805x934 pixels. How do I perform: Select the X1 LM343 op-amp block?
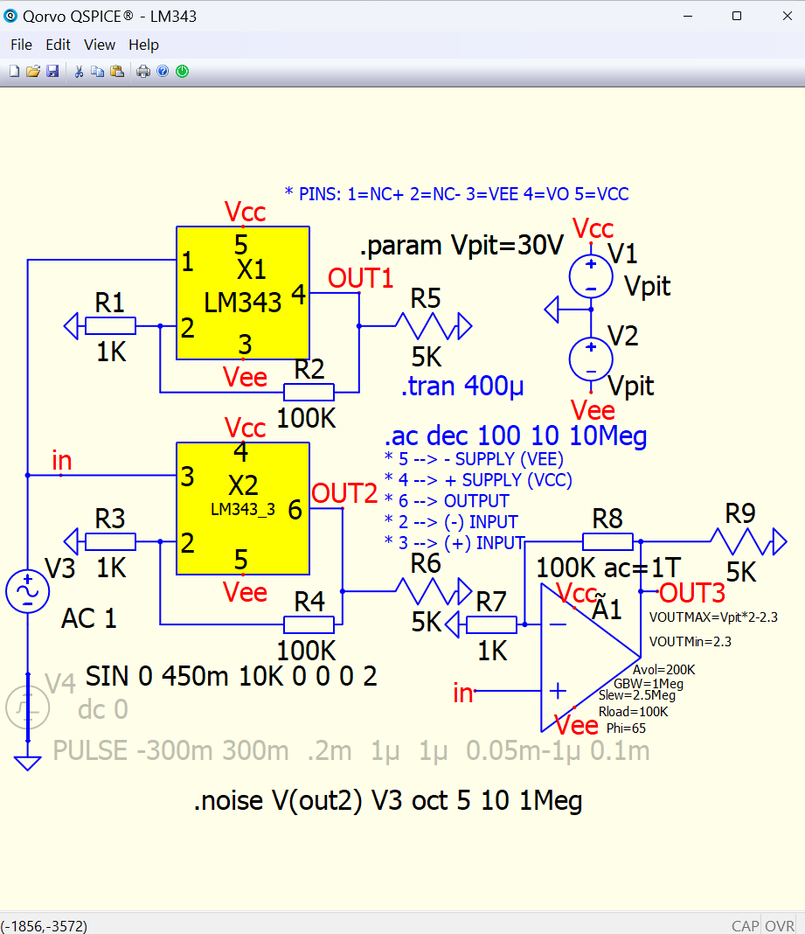click(243, 293)
